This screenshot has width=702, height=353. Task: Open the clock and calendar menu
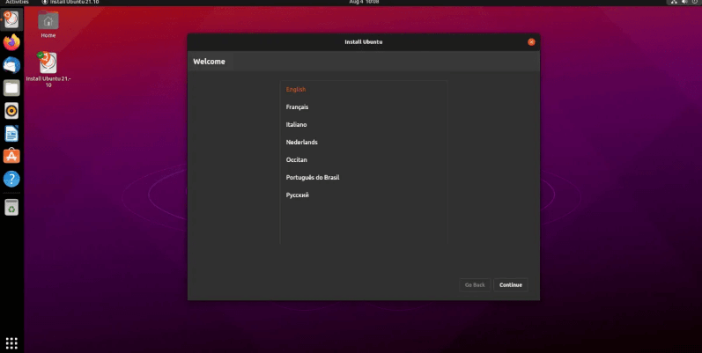[x=364, y=3]
